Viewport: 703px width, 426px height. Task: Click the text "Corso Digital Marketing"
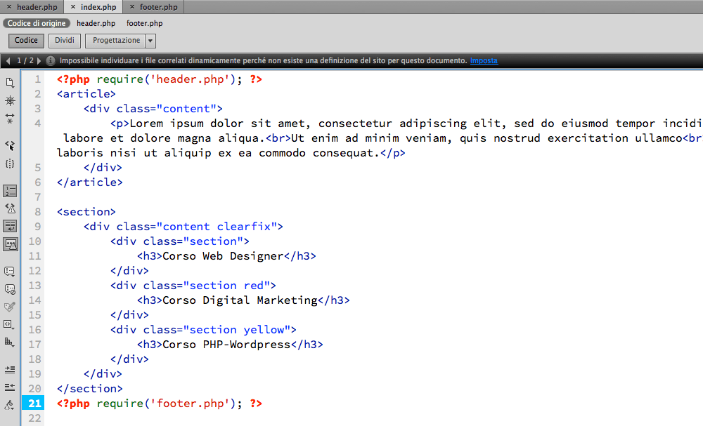pos(240,300)
